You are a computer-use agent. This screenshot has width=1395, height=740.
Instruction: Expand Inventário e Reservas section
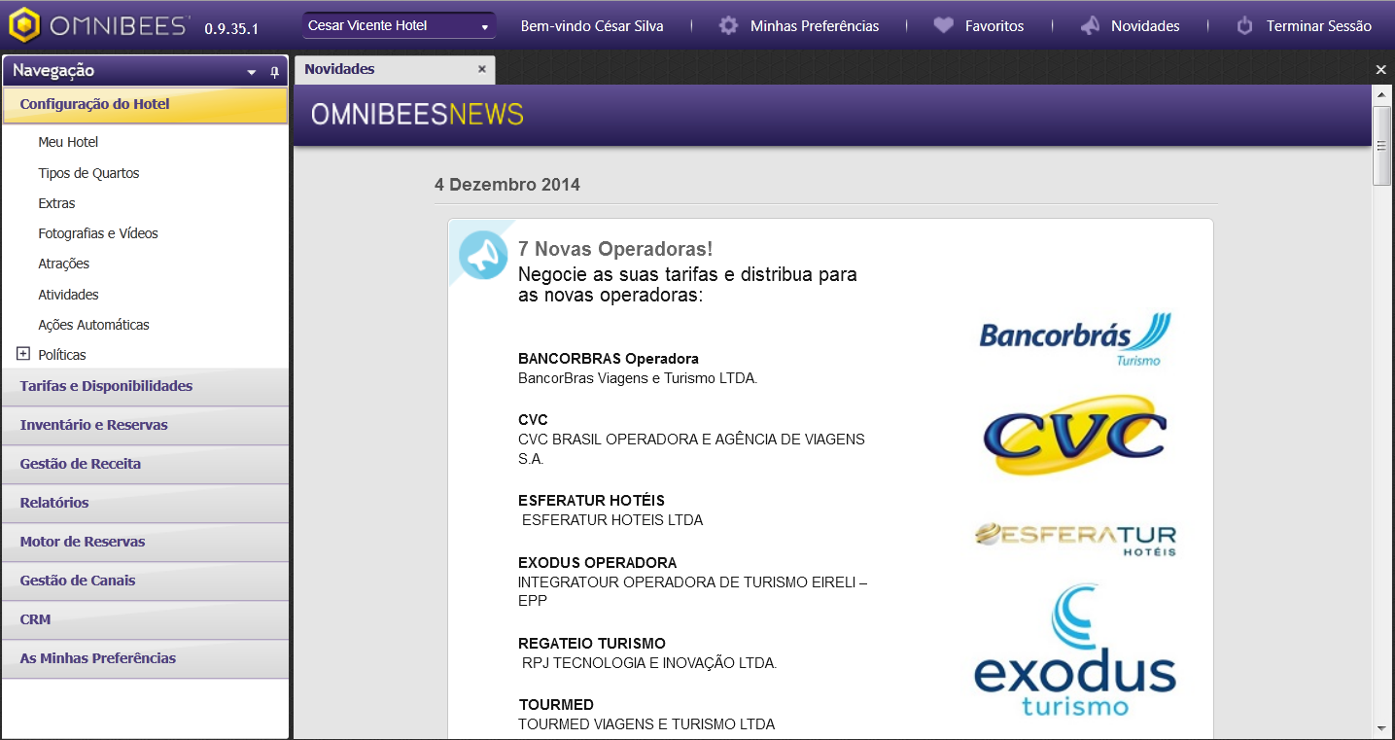[146, 425]
